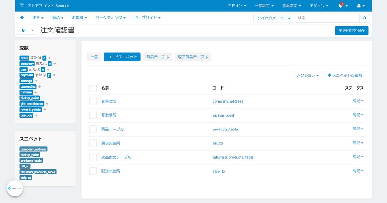This screenshot has width=387, height=203.
Task: Expand pickup_point variable plus icon
Action: [43, 98]
